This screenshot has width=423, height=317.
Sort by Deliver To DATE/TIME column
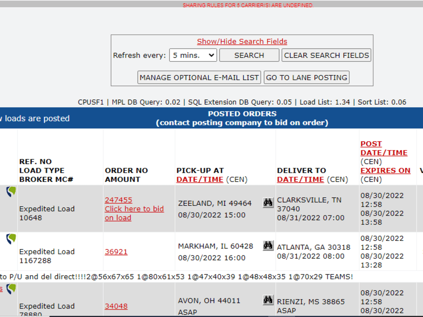click(x=300, y=180)
